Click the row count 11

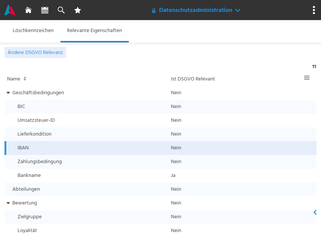coord(314,67)
